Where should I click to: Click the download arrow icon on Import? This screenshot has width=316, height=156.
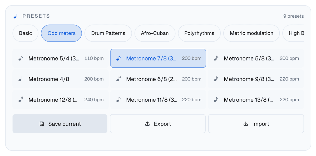246,124
